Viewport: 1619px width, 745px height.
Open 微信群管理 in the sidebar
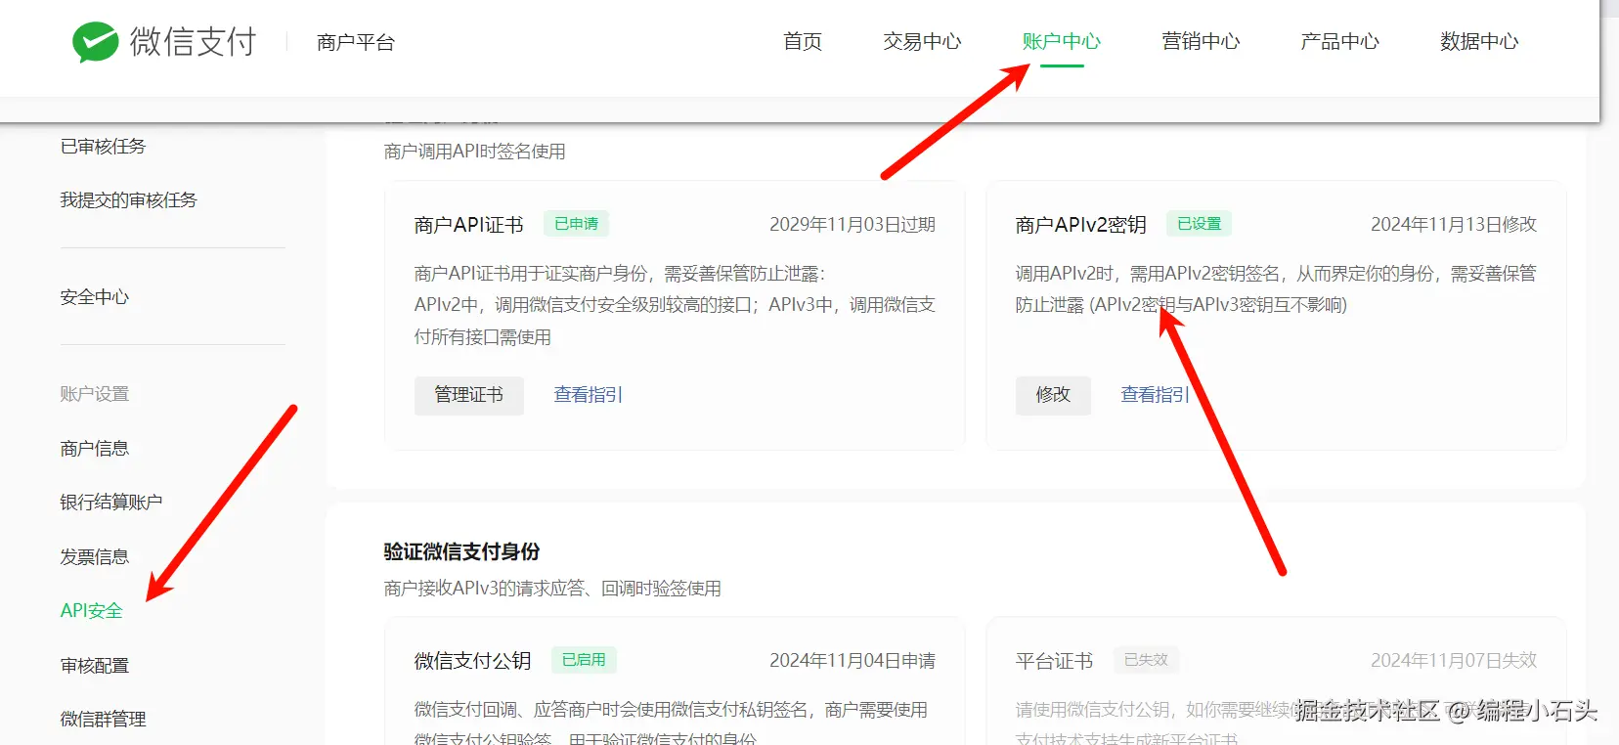103,720
